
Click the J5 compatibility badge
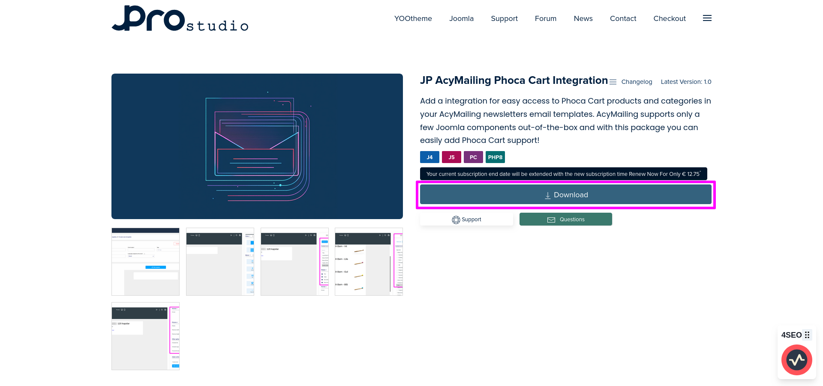[451, 157]
